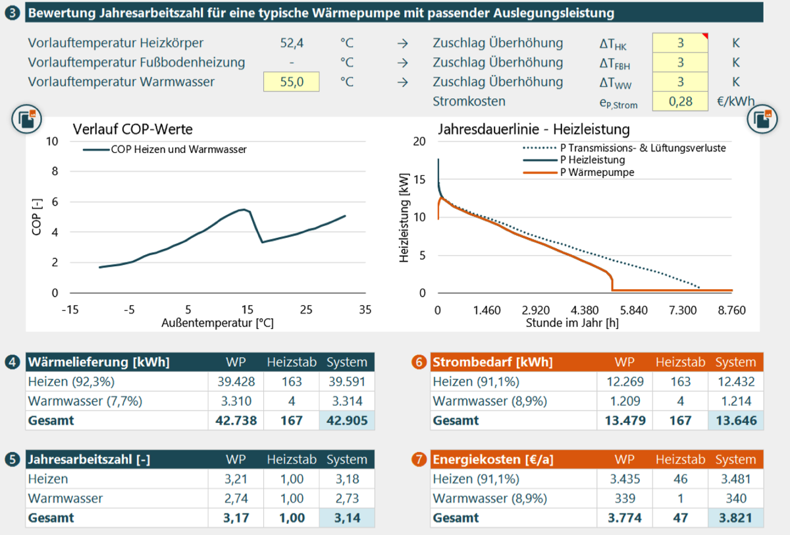Image resolution: width=790 pixels, height=535 pixels.
Task: Select the ΔT WW Zuschlag input cell
Action: click(x=680, y=82)
